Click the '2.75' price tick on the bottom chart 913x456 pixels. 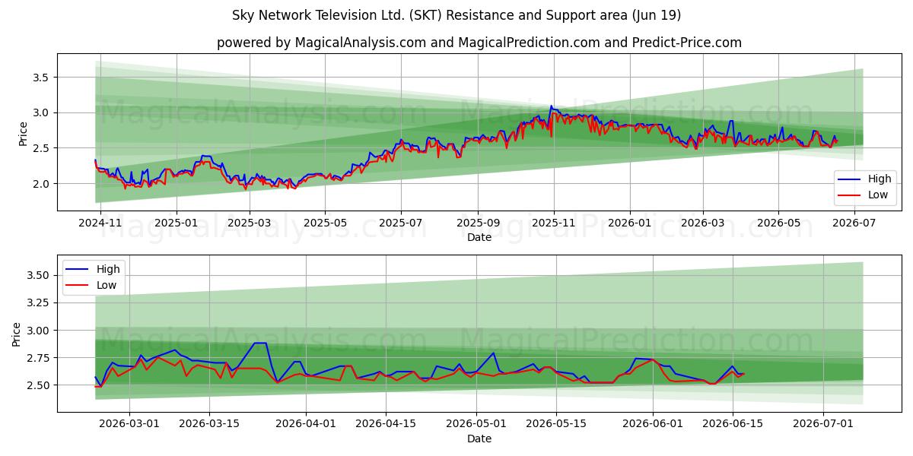pos(38,358)
